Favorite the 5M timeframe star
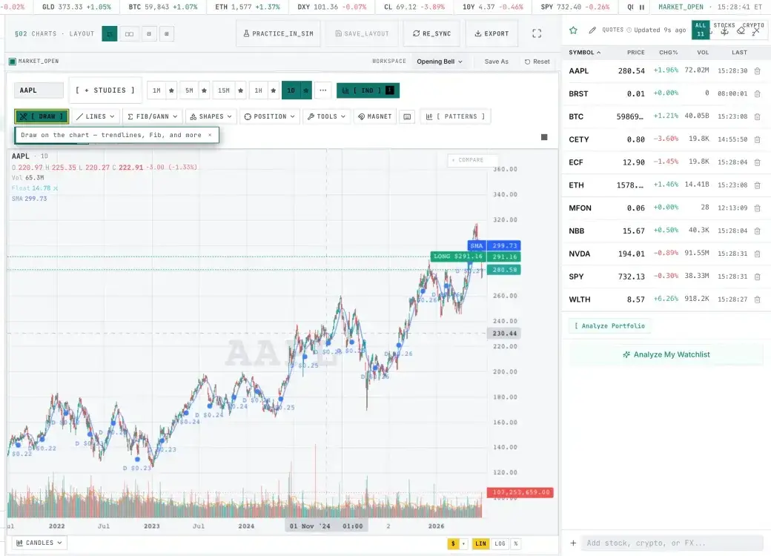The height and width of the screenshot is (556, 771). (204, 90)
